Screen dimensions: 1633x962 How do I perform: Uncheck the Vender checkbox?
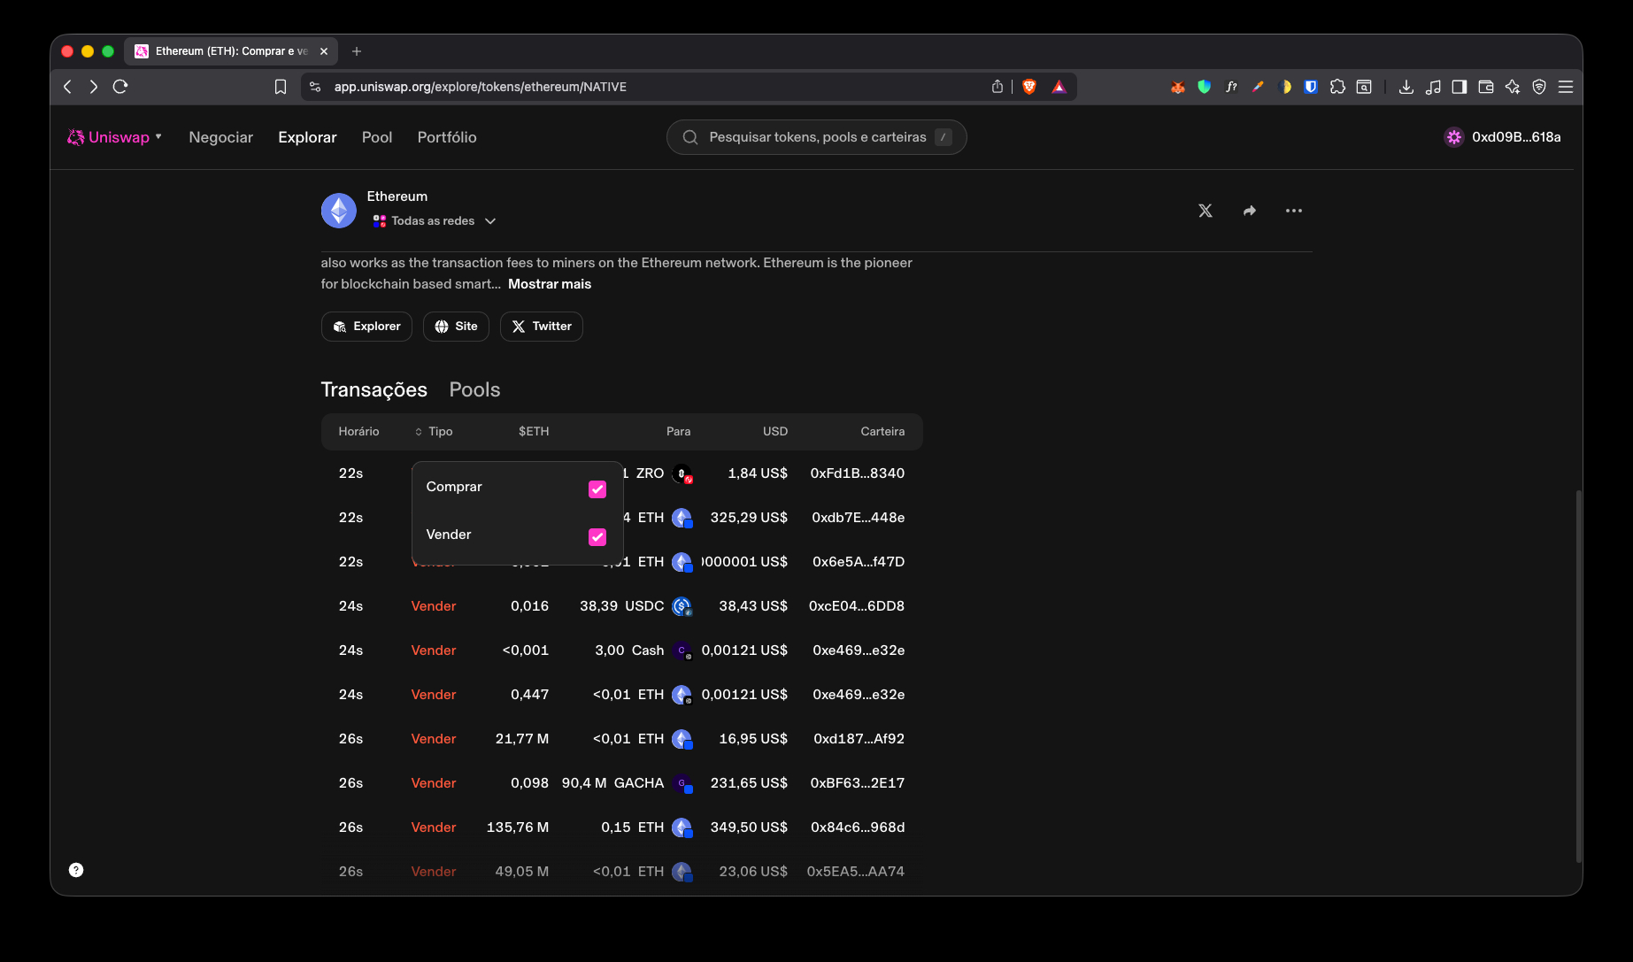(597, 537)
